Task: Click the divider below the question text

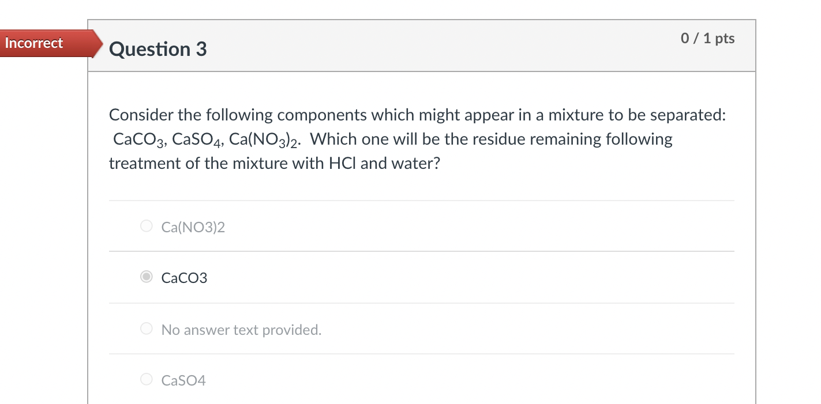Action: coord(421,200)
